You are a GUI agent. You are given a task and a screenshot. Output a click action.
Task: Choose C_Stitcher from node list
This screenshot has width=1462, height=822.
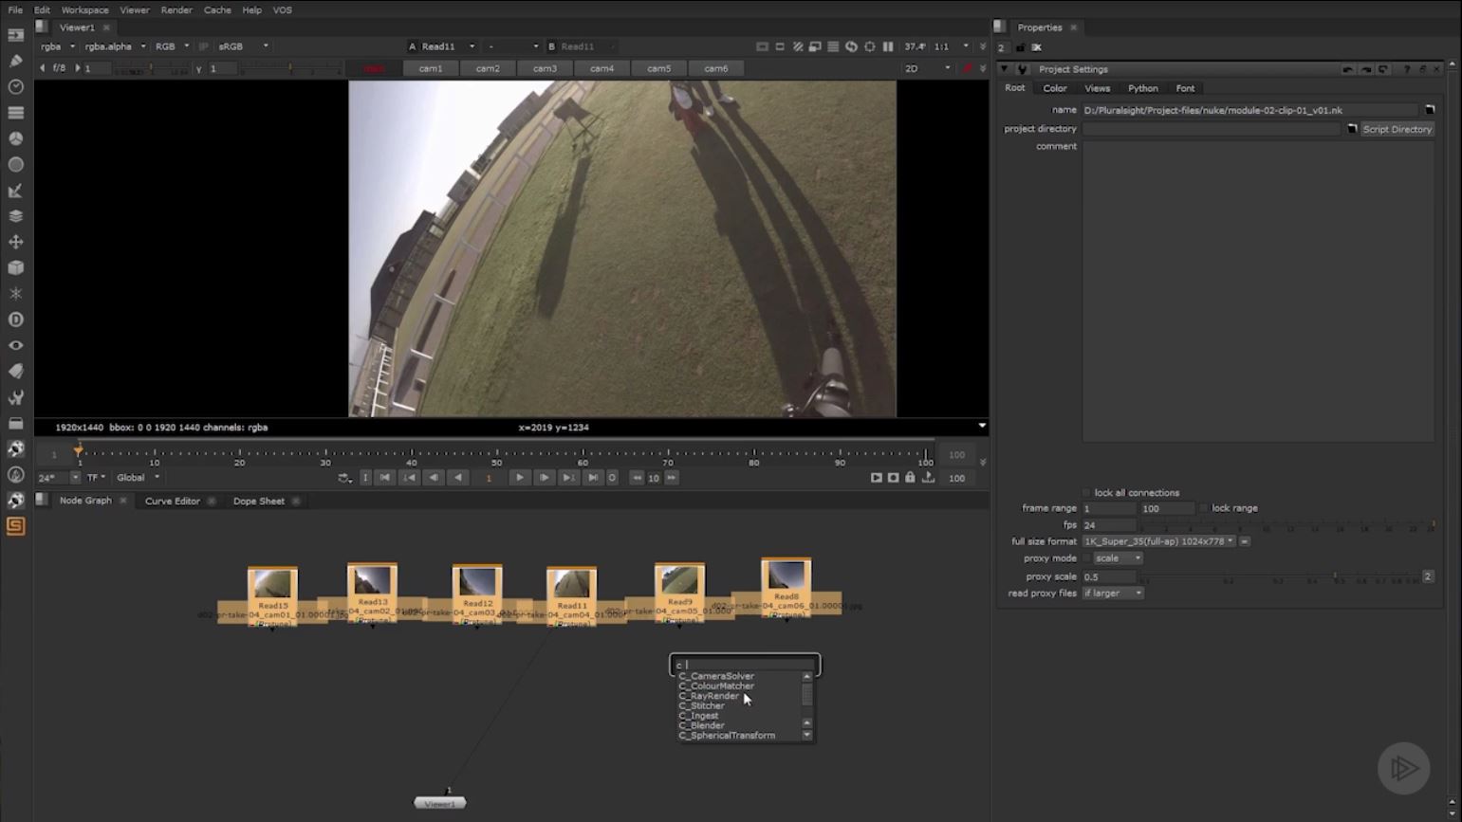click(x=701, y=705)
